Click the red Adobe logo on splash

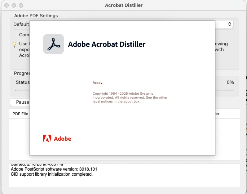pos(57,139)
